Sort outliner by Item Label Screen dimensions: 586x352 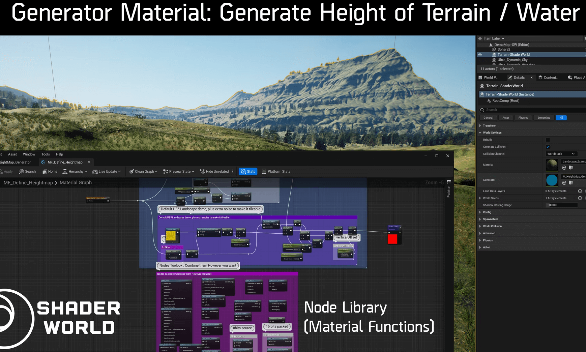[x=494, y=38]
